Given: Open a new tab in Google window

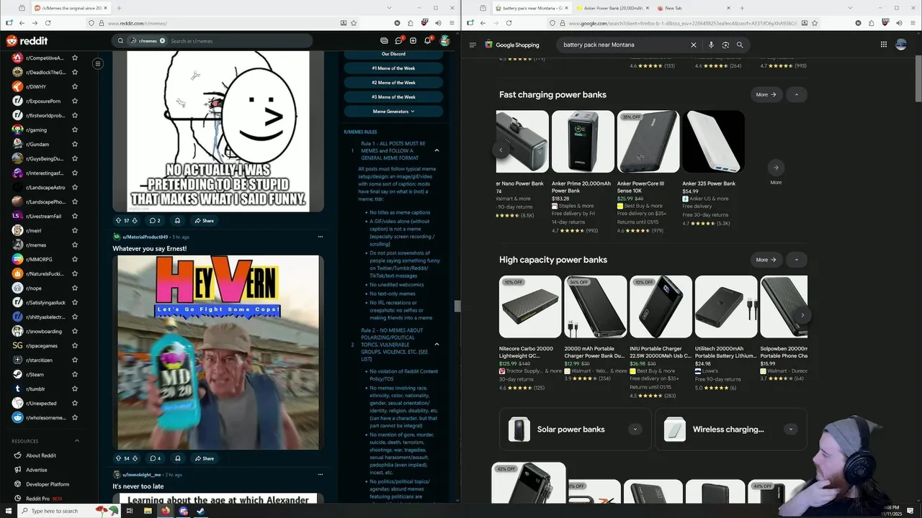Looking at the screenshot, I should click(x=742, y=8).
